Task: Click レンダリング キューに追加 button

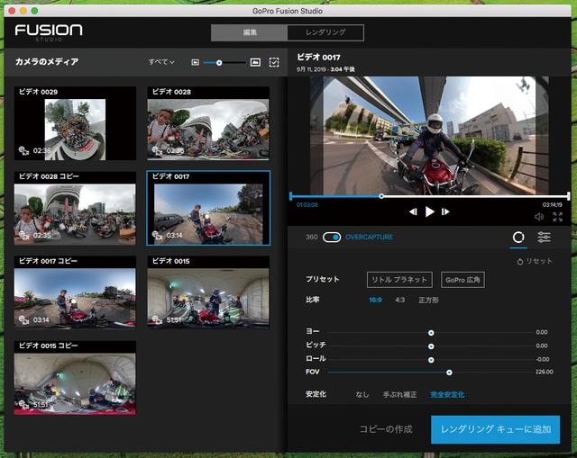Action: [x=495, y=429]
